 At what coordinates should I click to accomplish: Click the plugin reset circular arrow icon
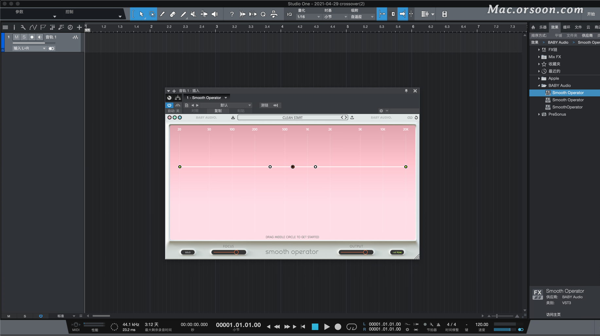(x=416, y=118)
